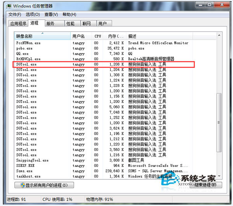
Task: Click scrollbar up arrow in process list
Action: coord(219,35)
